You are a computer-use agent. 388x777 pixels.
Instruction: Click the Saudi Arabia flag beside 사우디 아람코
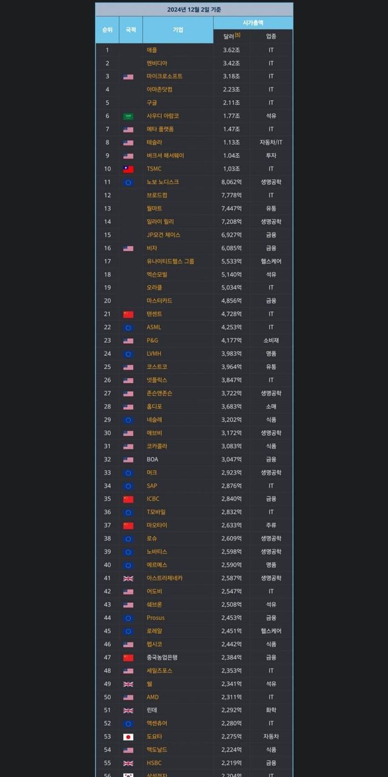pyautogui.click(x=128, y=116)
